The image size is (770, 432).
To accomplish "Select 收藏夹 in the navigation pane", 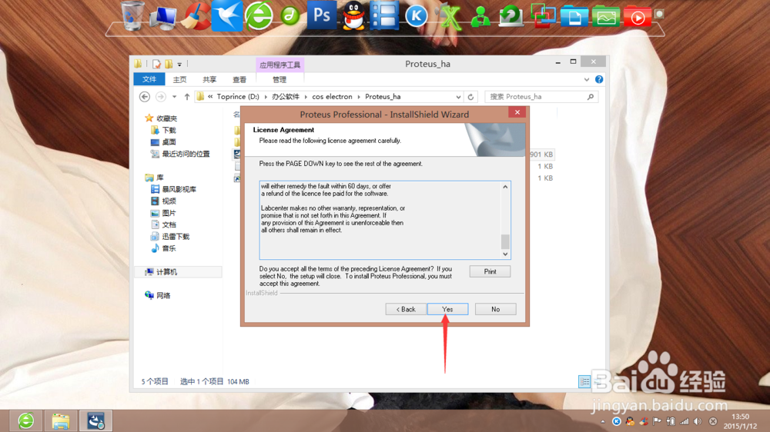I will pos(167,118).
